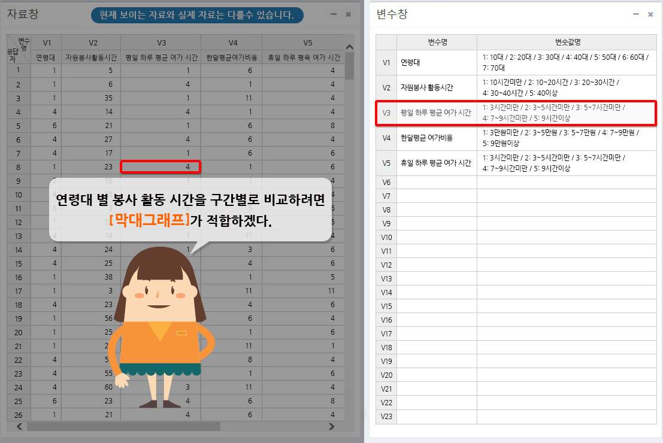Viewport: 663px width, 443px height.
Task: Select the V2 row label in variable window
Action: pyautogui.click(x=386, y=87)
